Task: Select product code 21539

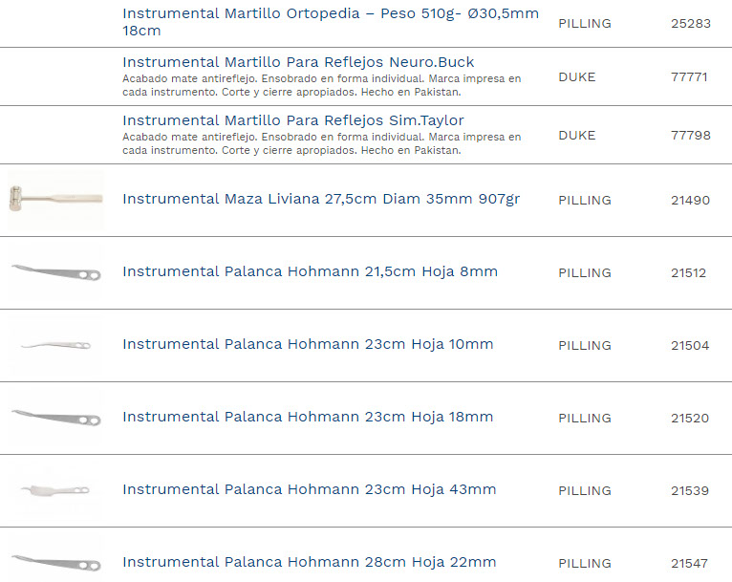Action: [x=689, y=491]
